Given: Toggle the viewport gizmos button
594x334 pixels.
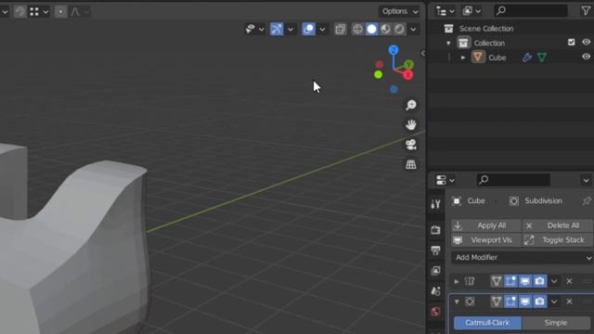Looking at the screenshot, I should [277, 29].
